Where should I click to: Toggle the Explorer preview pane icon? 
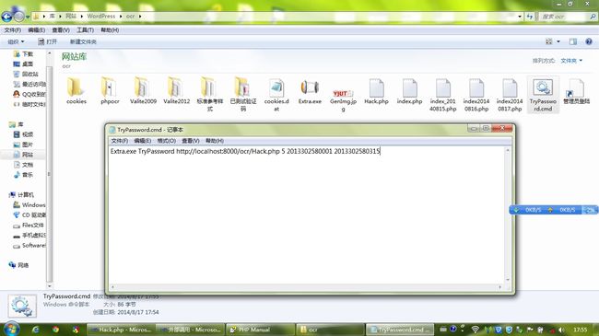[572, 41]
